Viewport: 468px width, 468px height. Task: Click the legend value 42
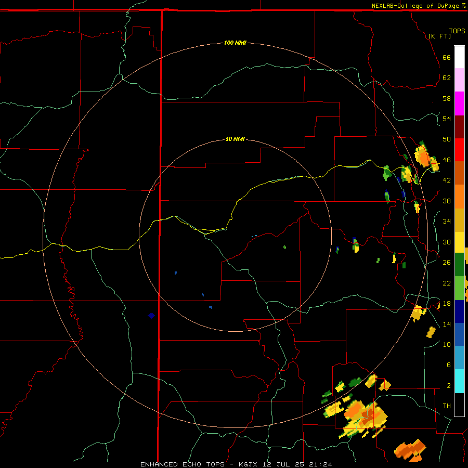click(x=447, y=180)
